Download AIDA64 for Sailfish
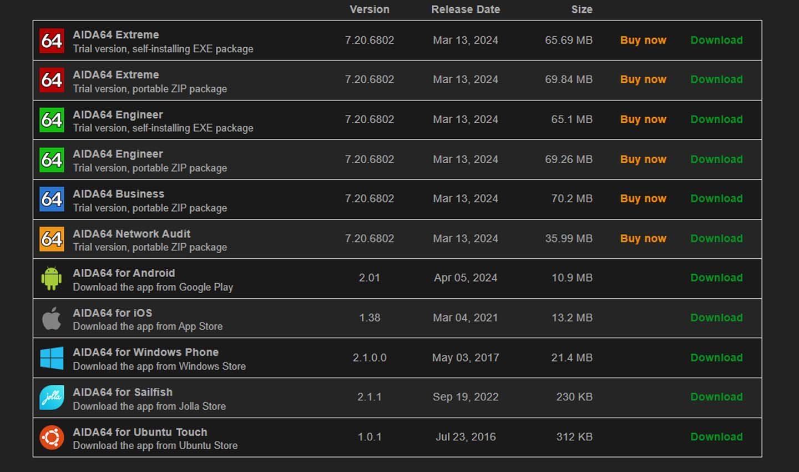 [x=716, y=397]
